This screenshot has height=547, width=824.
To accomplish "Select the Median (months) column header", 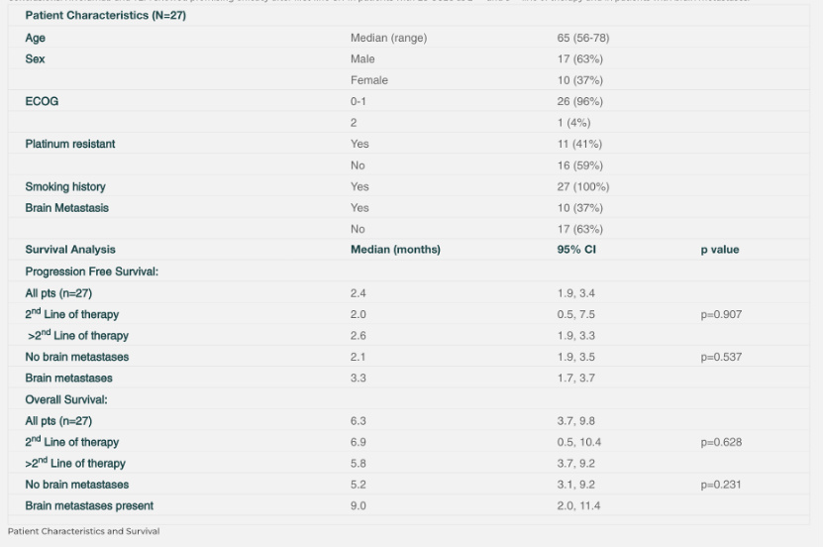I will 395,250.
